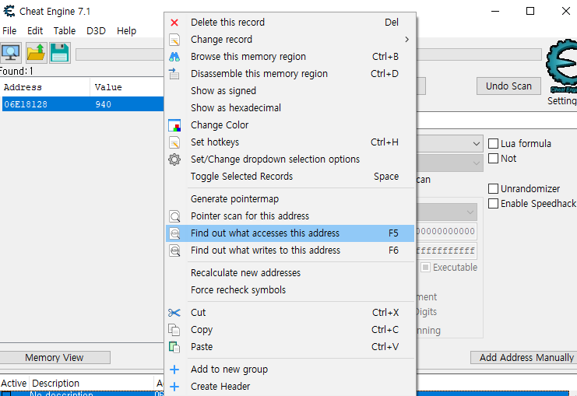577x396 pixels.
Task: Choose Delete this record
Action: [290, 23]
